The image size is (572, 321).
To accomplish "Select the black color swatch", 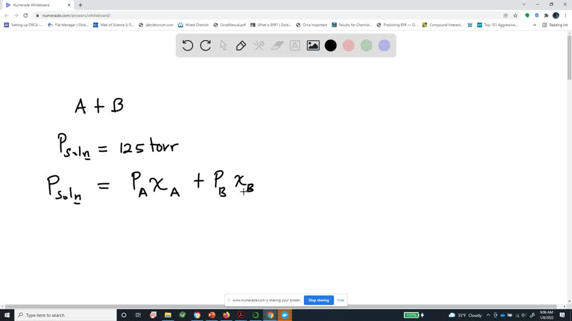I will click(x=331, y=46).
